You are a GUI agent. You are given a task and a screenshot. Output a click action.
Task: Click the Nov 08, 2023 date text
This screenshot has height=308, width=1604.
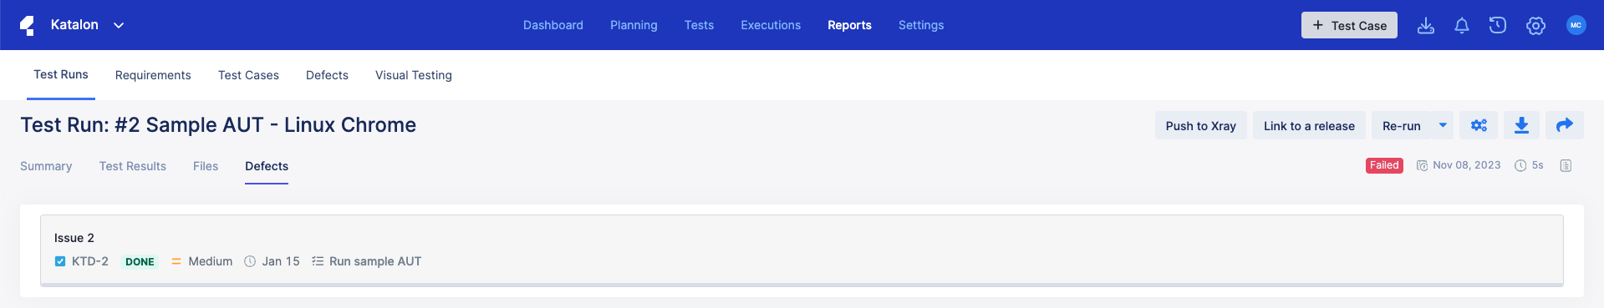pos(1467,165)
